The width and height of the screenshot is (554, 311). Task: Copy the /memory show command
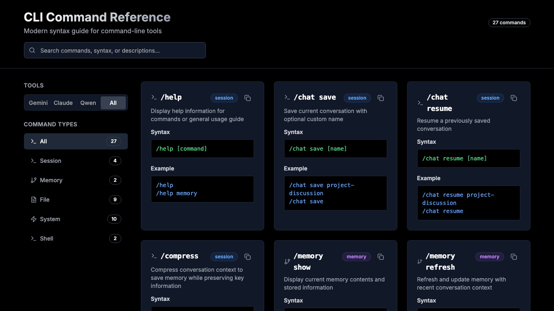381,256
